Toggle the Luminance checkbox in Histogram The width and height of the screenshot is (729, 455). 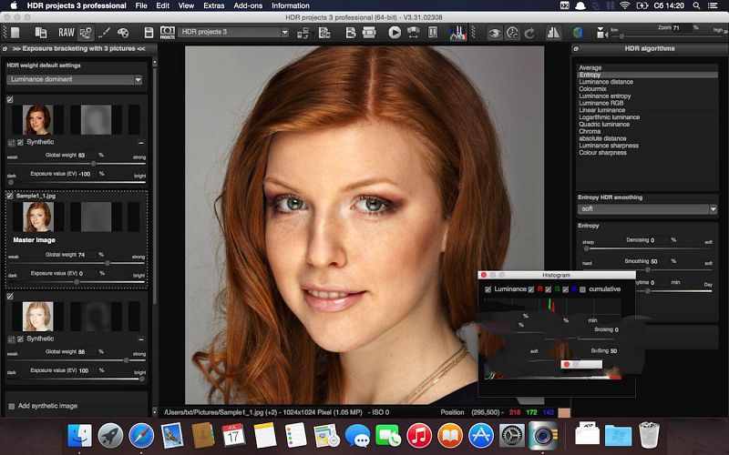tap(488, 289)
